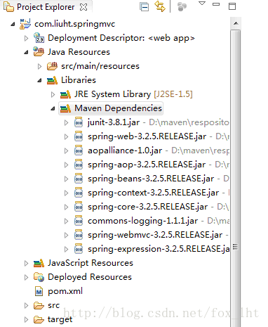
Task: Click the pom.xml Maven file icon
Action: pos(39,291)
